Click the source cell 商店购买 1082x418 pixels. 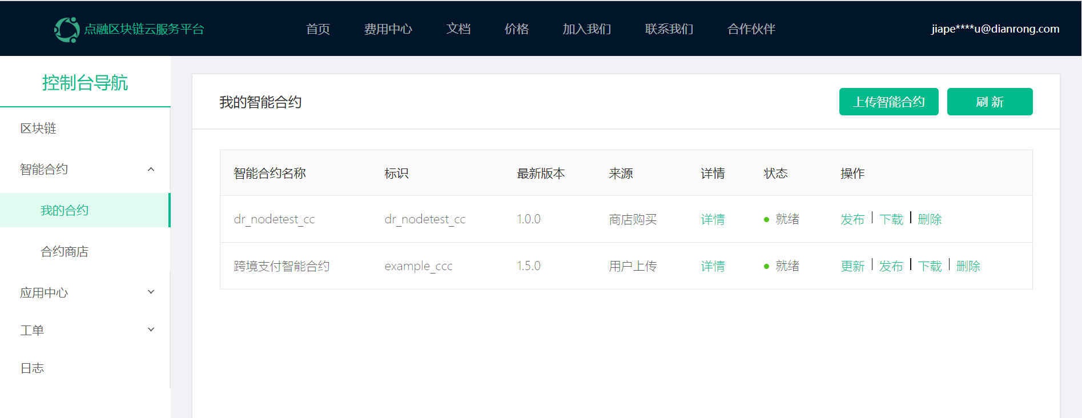633,219
